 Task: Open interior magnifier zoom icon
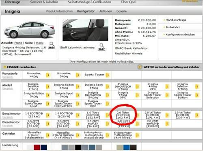click(101, 45)
